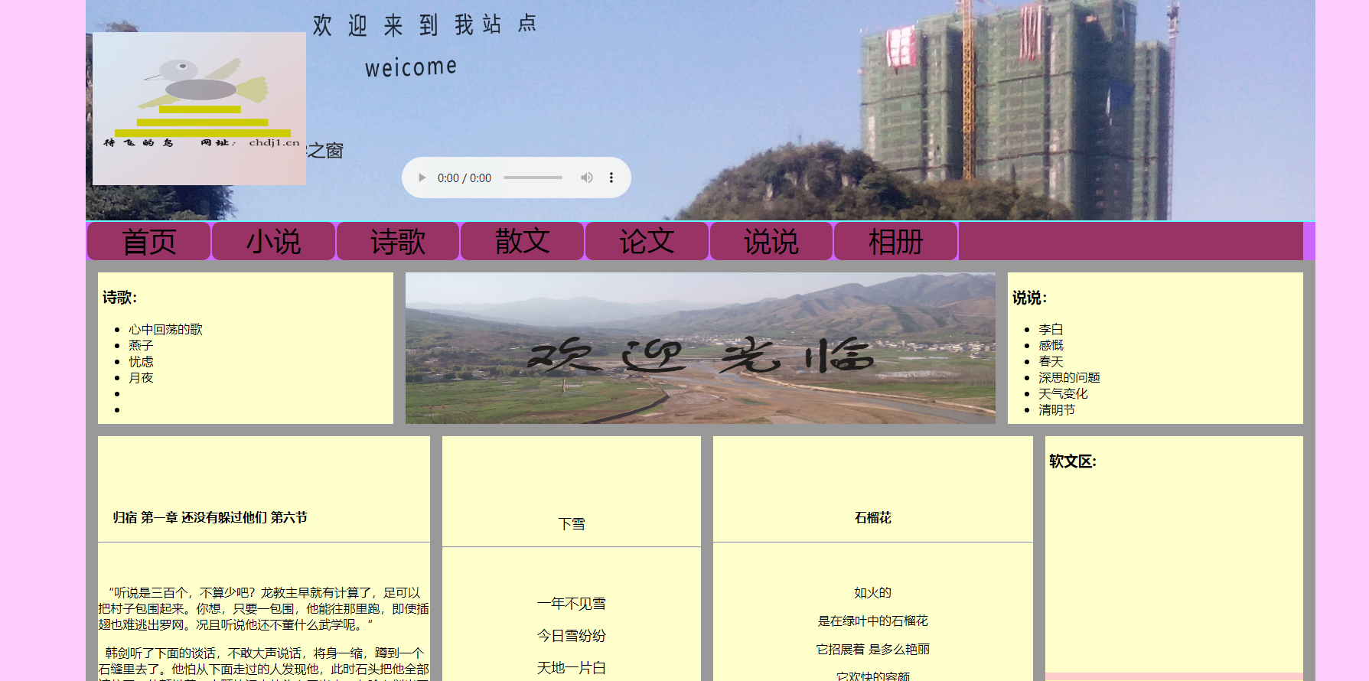The height and width of the screenshot is (681, 1369).
Task: Click the 欢迎光临 landscape banner image
Action: (700, 348)
